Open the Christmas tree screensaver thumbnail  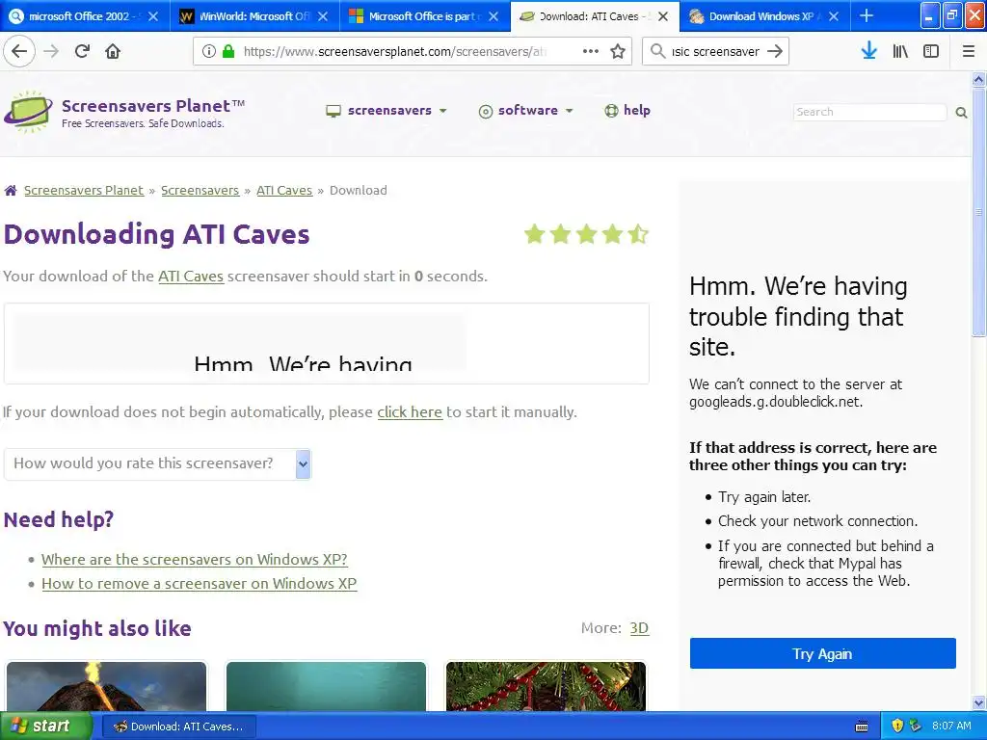546,686
